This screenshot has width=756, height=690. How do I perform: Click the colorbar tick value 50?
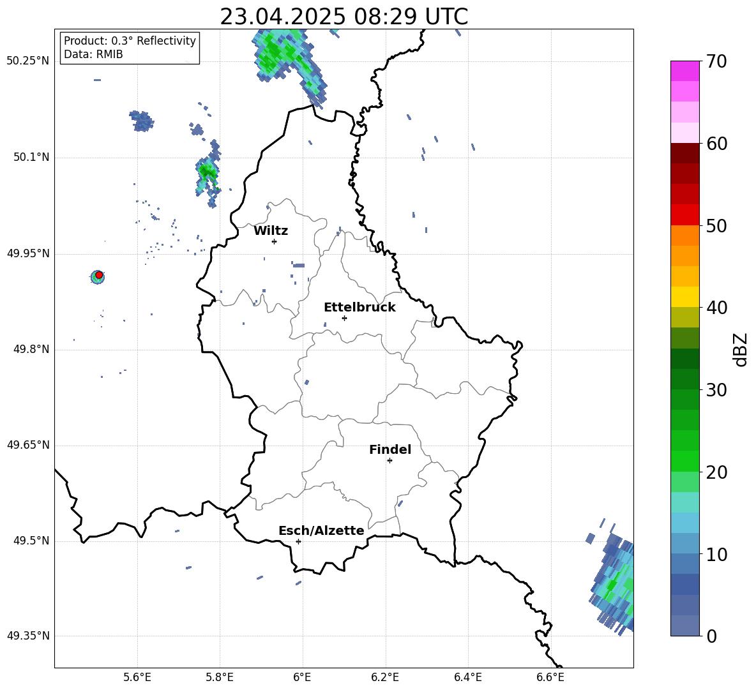716,225
